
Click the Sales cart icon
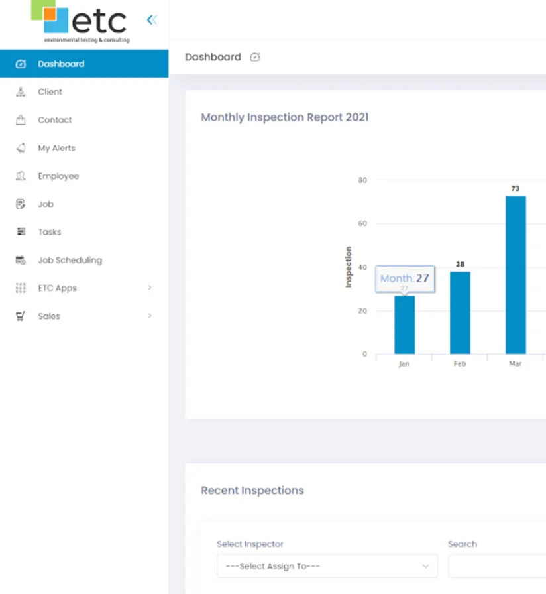point(21,316)
